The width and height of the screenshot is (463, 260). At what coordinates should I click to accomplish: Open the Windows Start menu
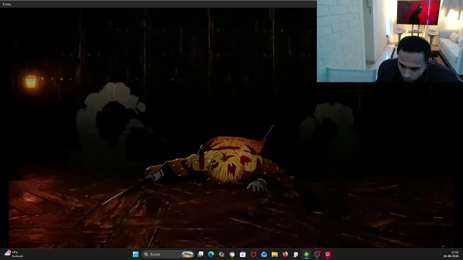coord(136,254)
